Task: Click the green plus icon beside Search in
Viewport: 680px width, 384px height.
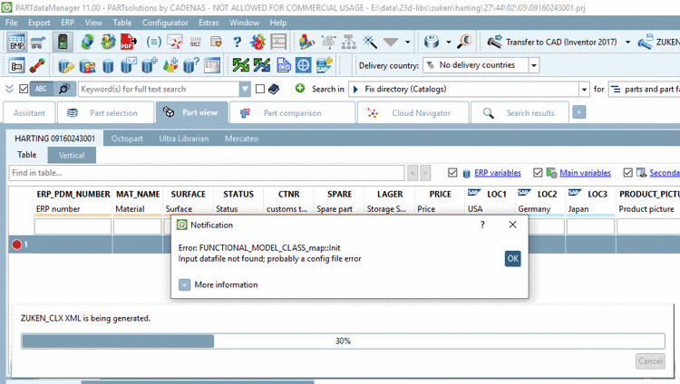Action: (300, 89)
